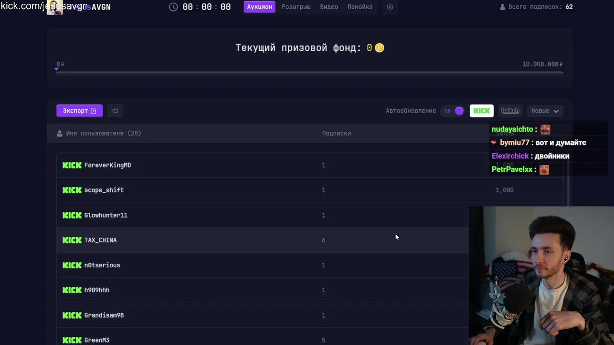614x345 pixels.
Task: Click the emote next to PetrPavelxx
Action: (544, 170)
